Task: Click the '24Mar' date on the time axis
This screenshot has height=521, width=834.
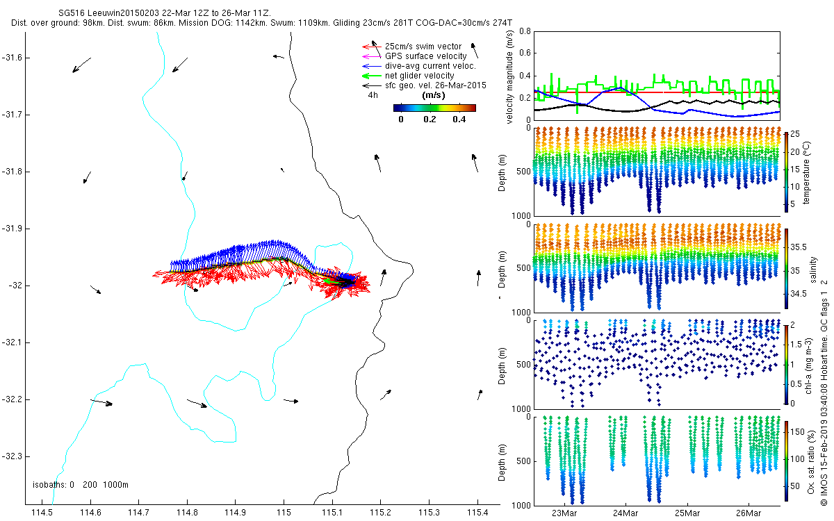Action: tap(625, 513)
